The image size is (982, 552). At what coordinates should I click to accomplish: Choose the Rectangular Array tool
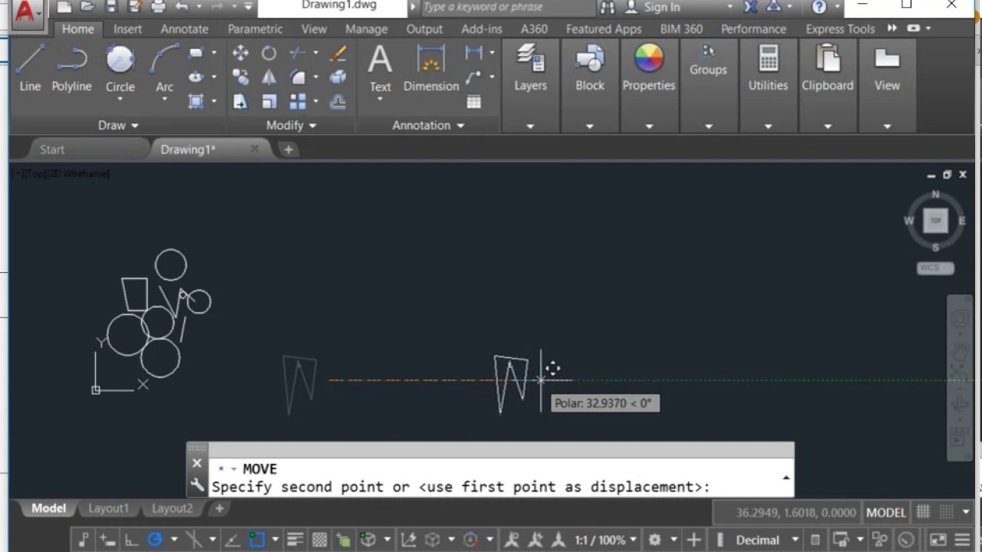298,101
